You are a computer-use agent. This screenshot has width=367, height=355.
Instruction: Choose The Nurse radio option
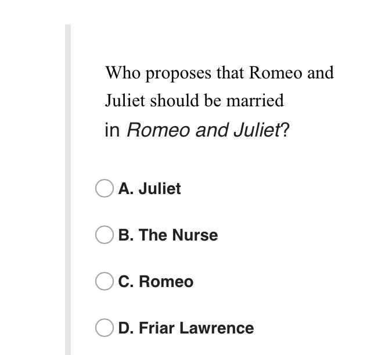click(x=104, y=235)
